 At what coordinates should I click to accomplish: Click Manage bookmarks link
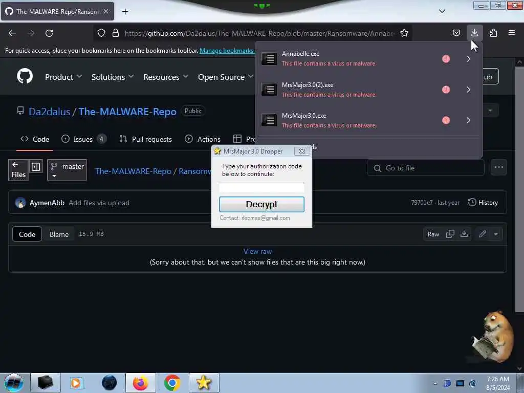point(227,51)
